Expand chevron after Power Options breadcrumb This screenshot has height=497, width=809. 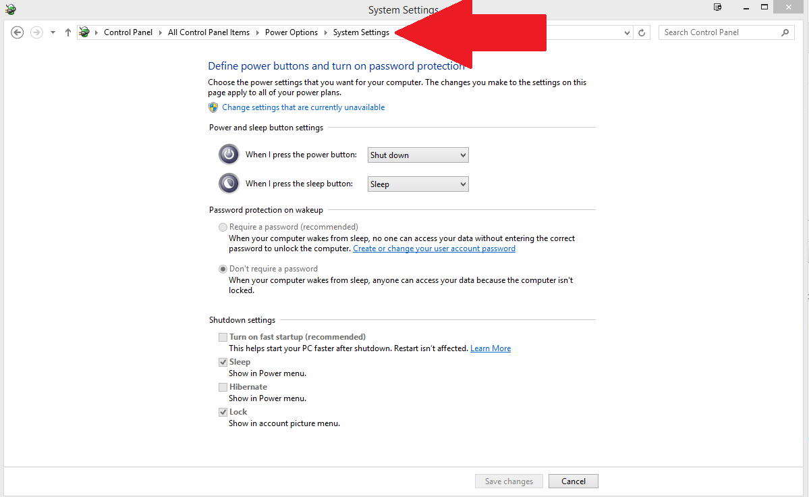click(x=326, y=32)
